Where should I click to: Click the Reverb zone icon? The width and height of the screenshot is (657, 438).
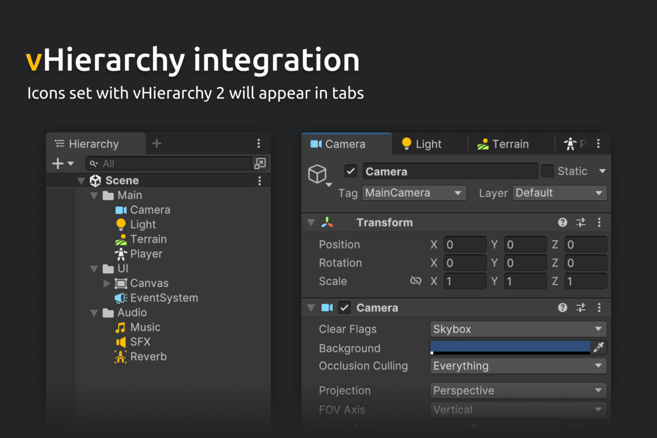coord(121,357)
